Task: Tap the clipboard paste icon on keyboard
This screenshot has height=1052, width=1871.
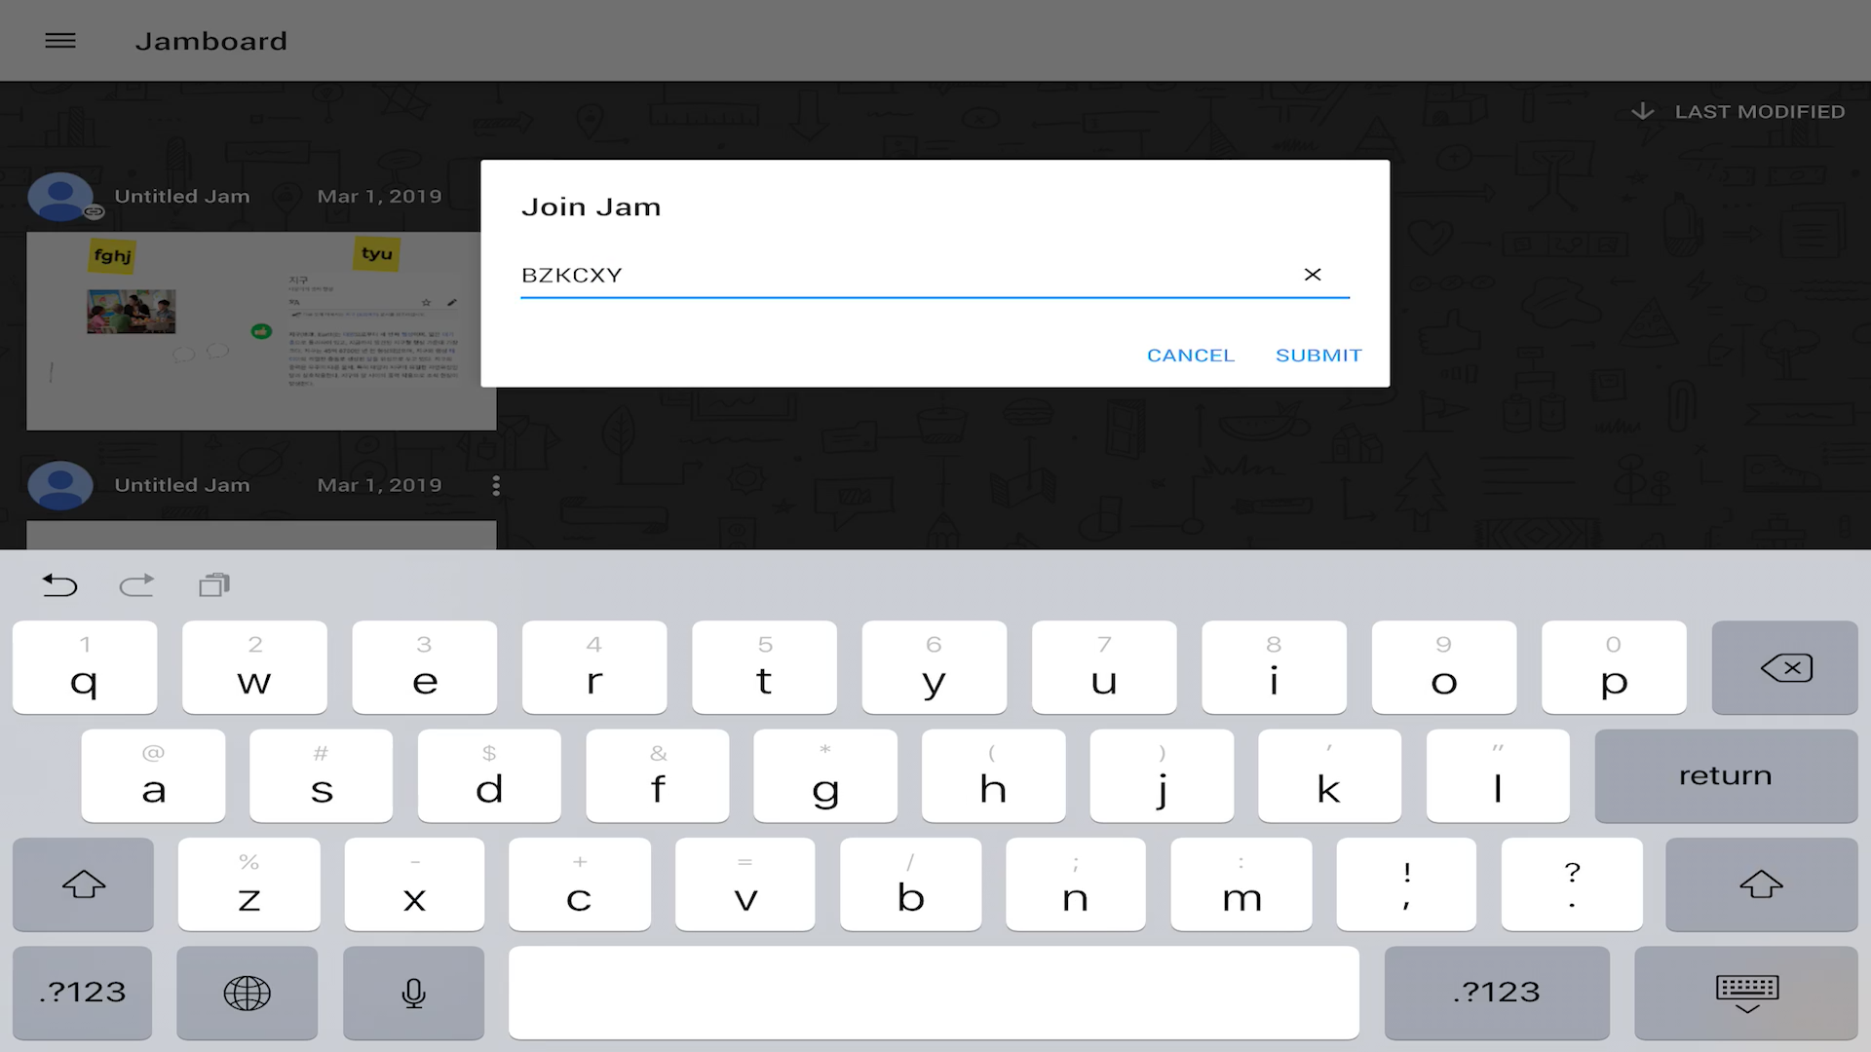Action: [214, 584]
